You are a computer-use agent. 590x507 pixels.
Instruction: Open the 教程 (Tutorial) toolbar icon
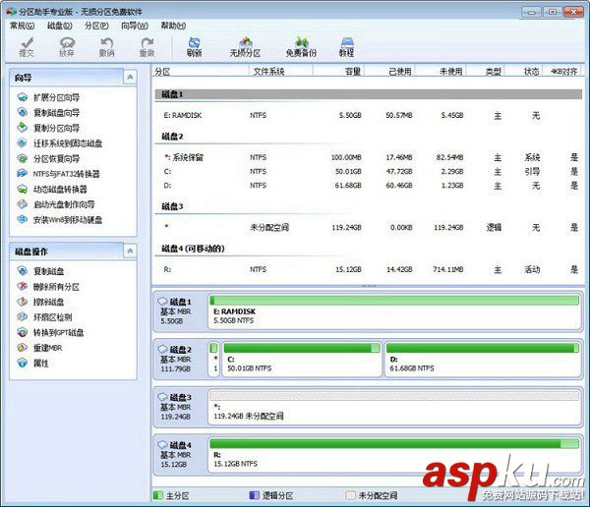[346, 45]
